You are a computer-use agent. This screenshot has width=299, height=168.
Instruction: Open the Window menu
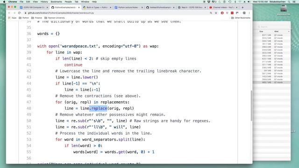(x=85, y=2)
